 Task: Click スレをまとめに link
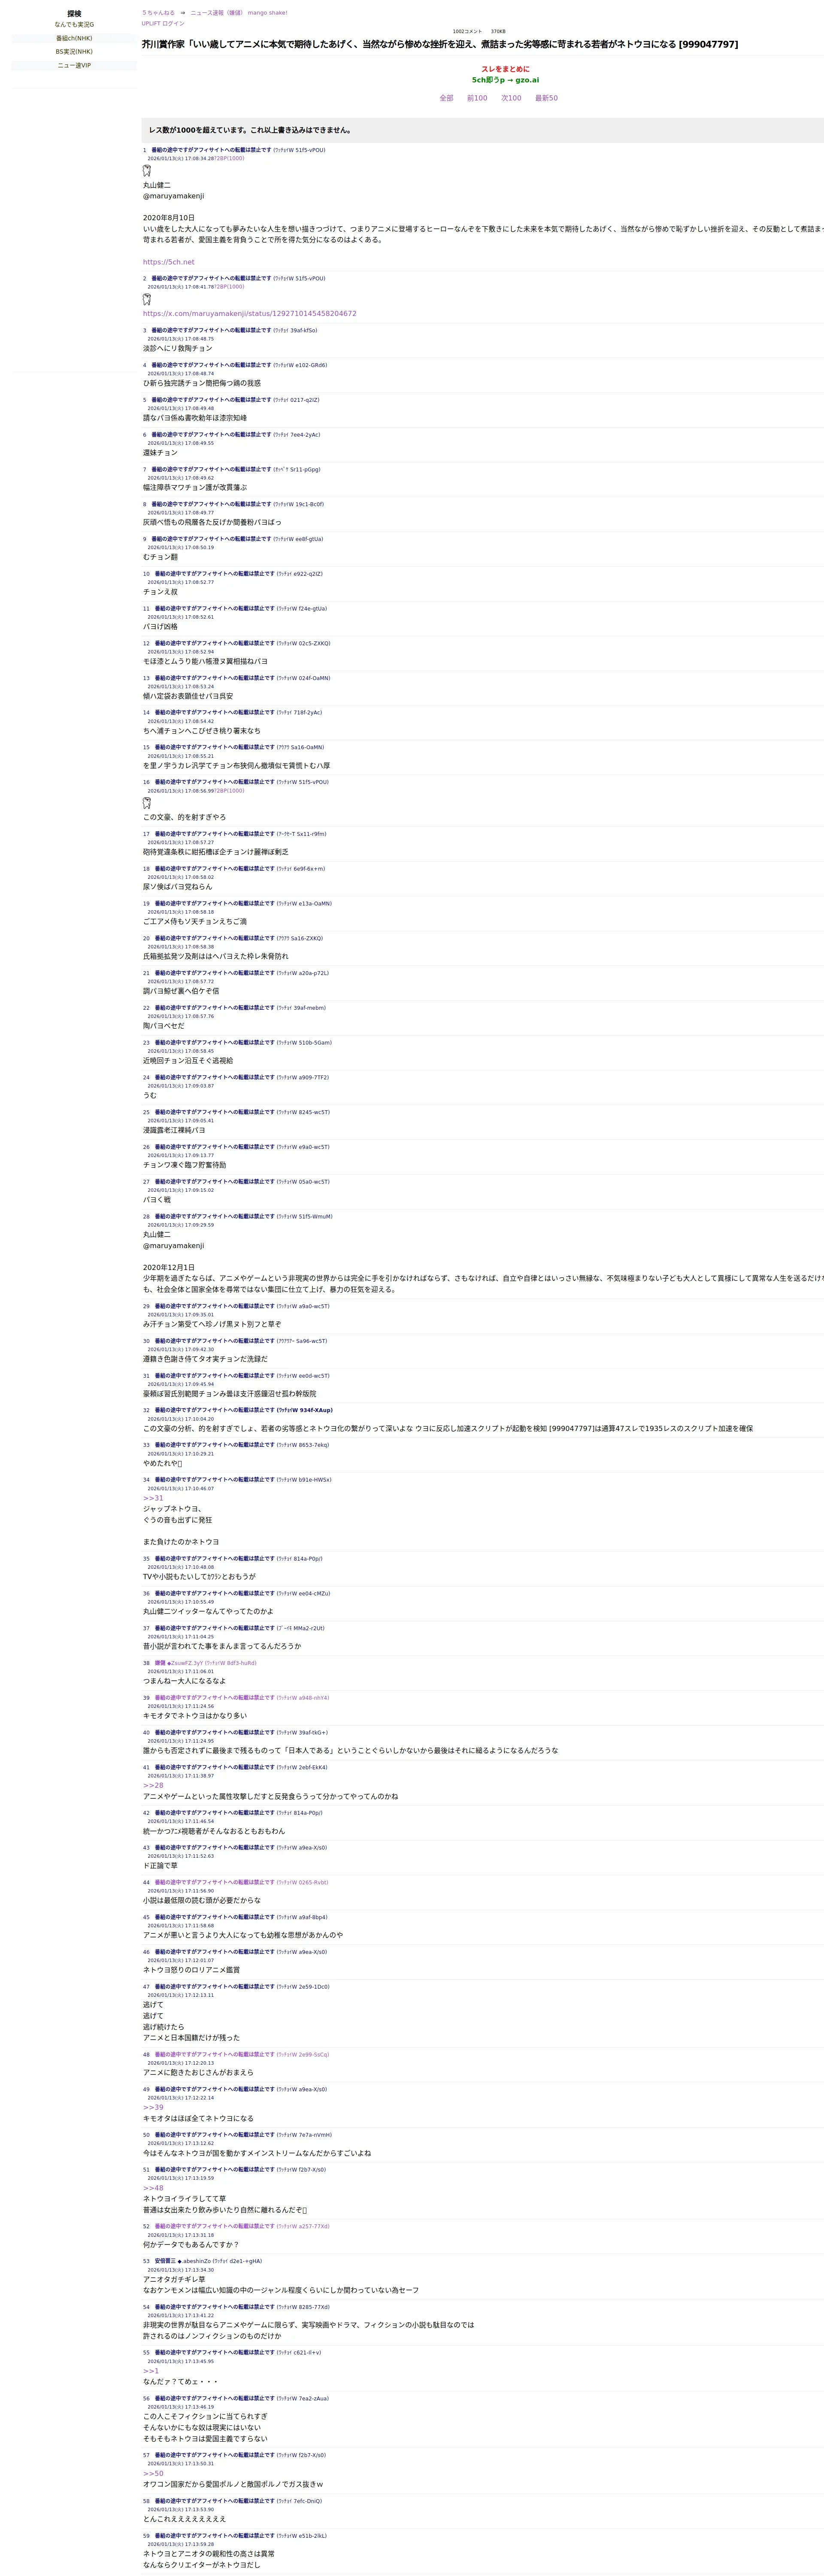tap(505, 69)
